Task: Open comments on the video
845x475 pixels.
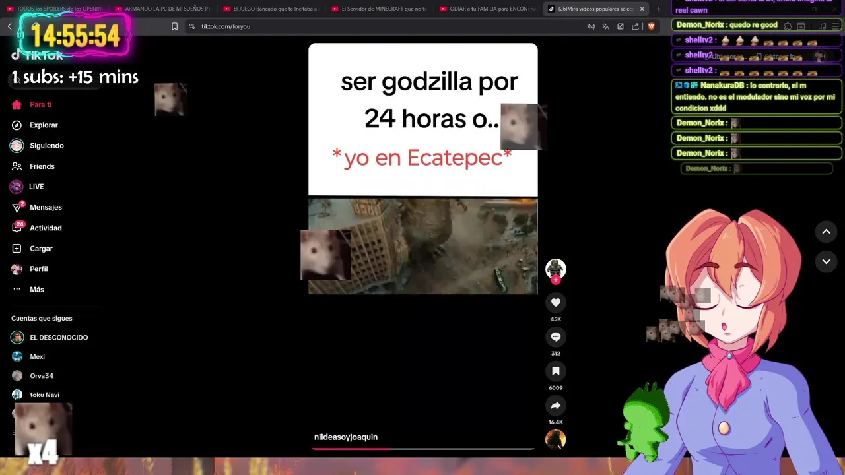Action: pyautogui.click(x=556, y=336)
